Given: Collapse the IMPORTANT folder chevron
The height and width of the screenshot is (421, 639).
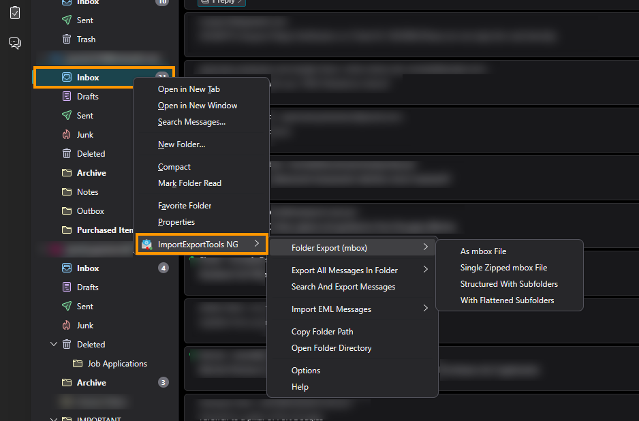Looking at the screenshot, I should pos(53,418).
